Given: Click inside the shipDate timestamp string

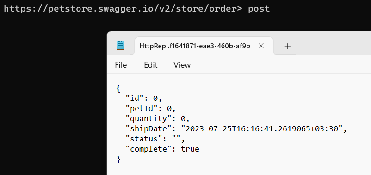Looking at the screenshot, I should click(x=262, y=129).
